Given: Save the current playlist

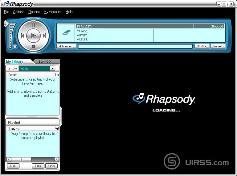Looking at the screenshot, I should pos(51,166).
